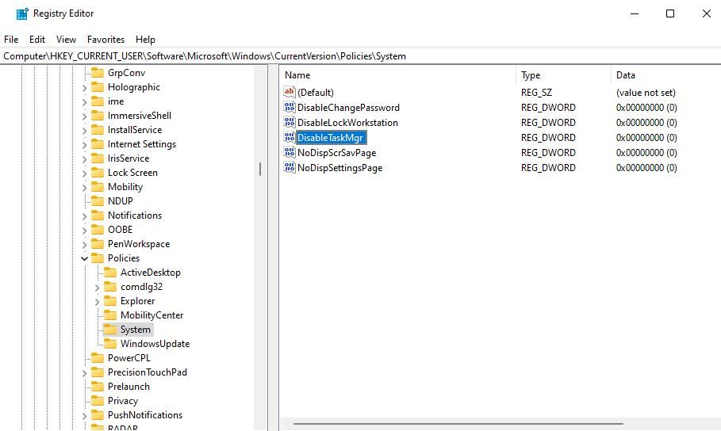Open the View menu

[x=66, y=40]
